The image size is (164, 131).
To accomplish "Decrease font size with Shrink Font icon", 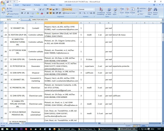I will click(x=43, y=9).
